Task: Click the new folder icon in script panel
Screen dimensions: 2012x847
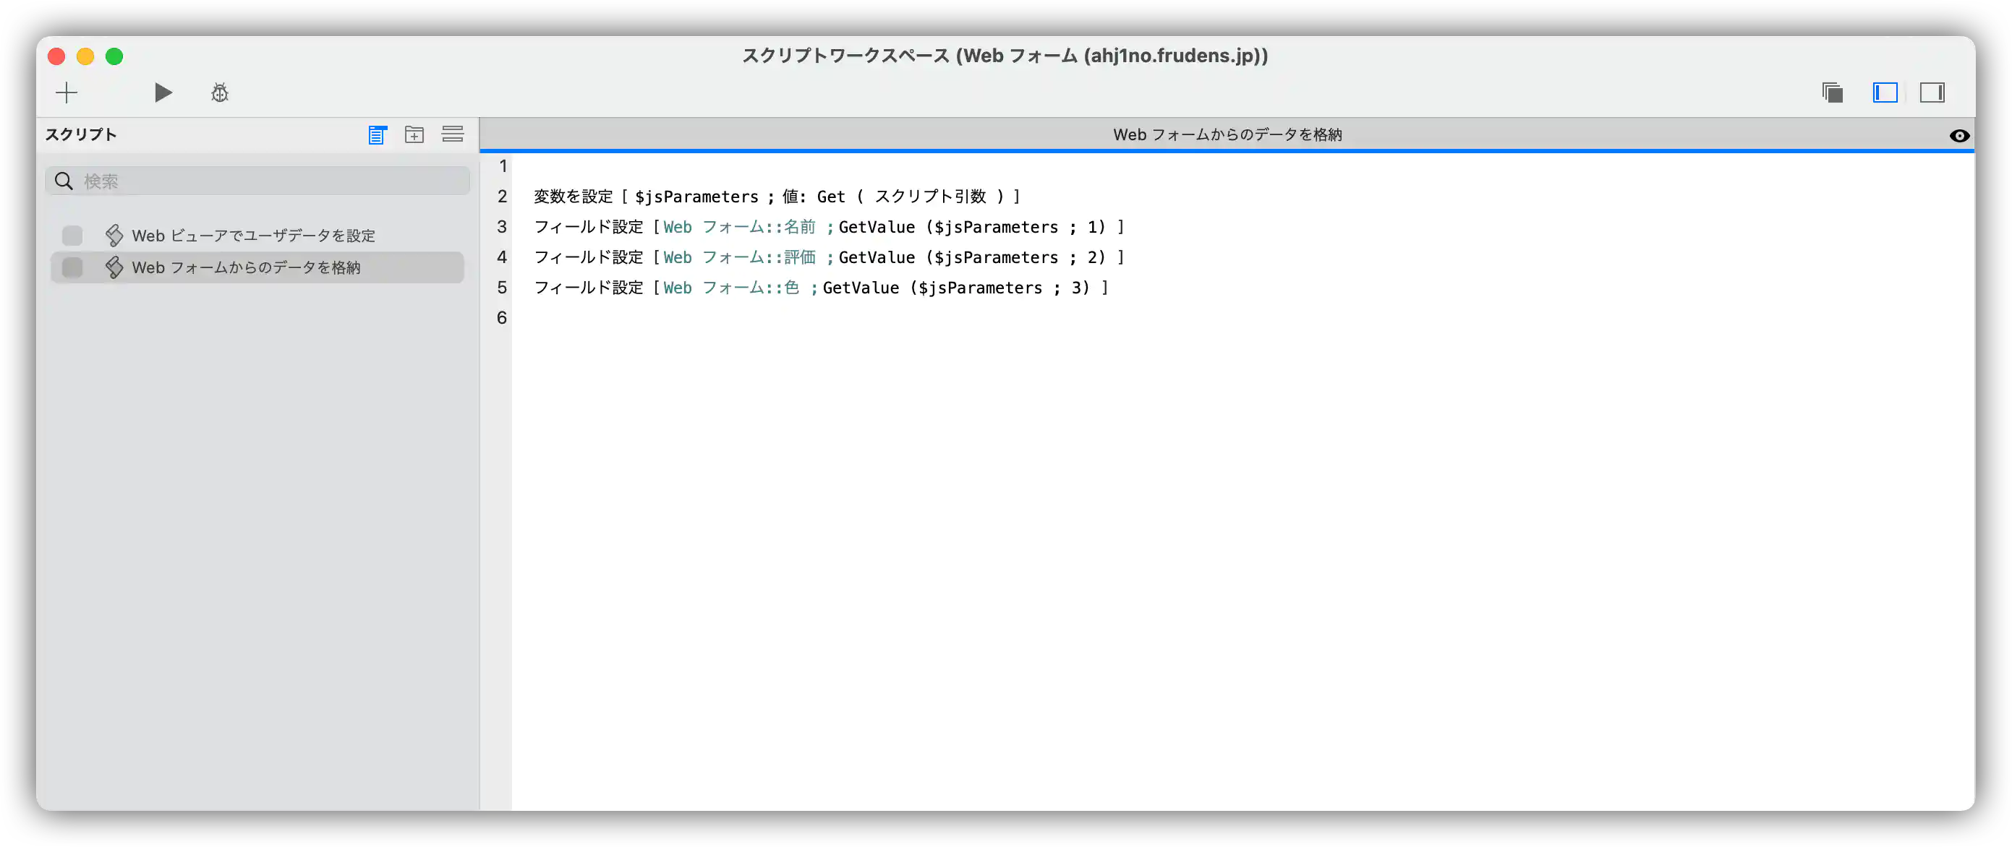Action: 414,135
